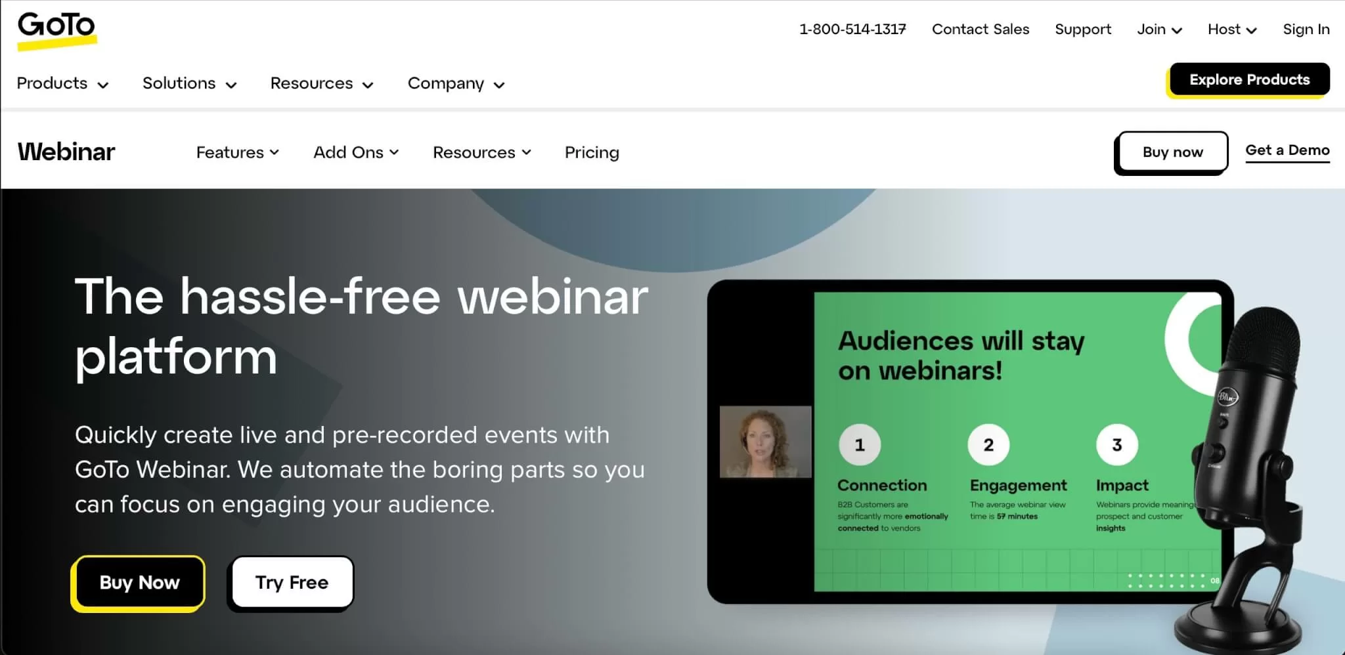
Task: Click the "Impact" heading on the slide
Action: (1122, 485)
